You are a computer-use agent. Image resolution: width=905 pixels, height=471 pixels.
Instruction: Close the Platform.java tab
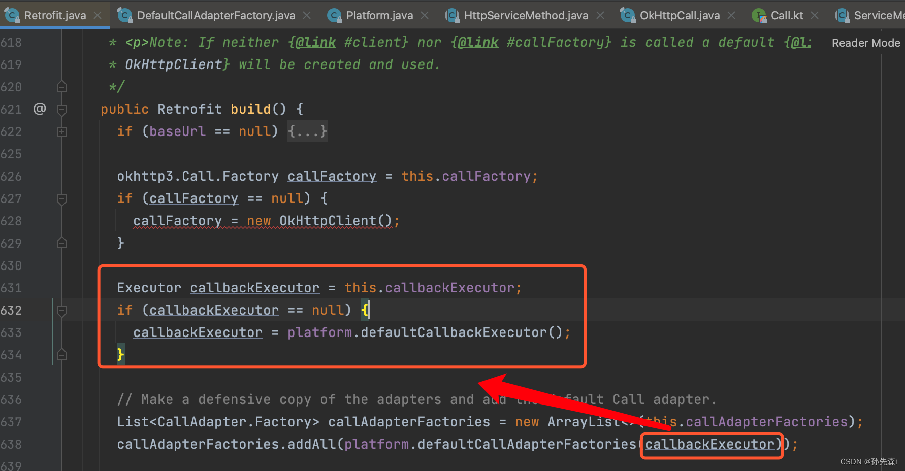[425, 16]
